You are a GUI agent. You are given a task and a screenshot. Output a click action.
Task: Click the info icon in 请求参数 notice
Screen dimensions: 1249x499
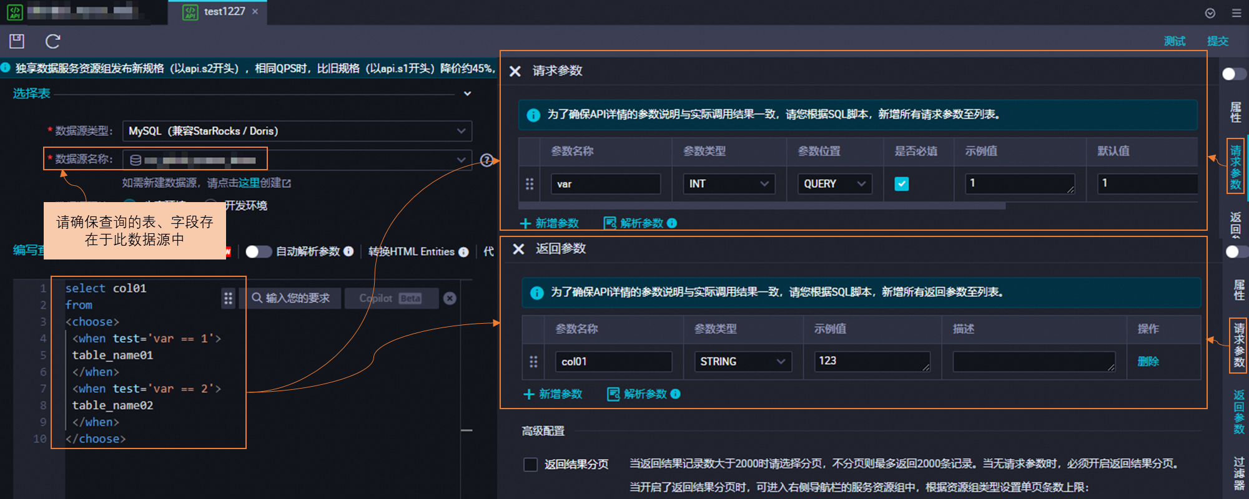point(533,115)
